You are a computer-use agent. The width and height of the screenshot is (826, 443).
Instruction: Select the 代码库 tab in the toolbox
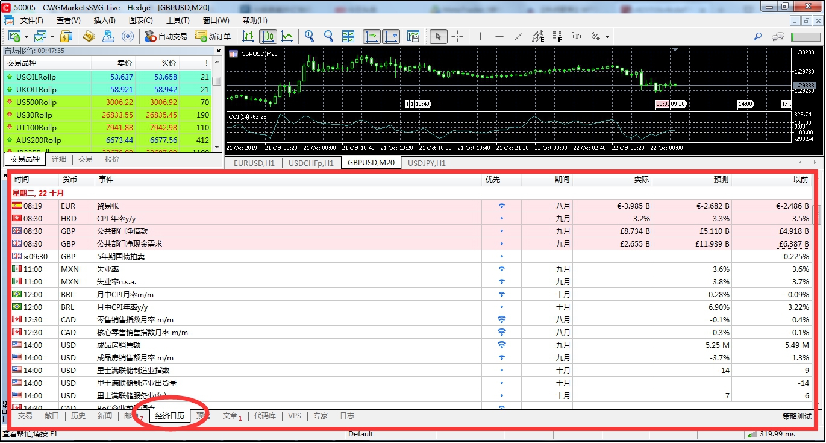(265, 416)
